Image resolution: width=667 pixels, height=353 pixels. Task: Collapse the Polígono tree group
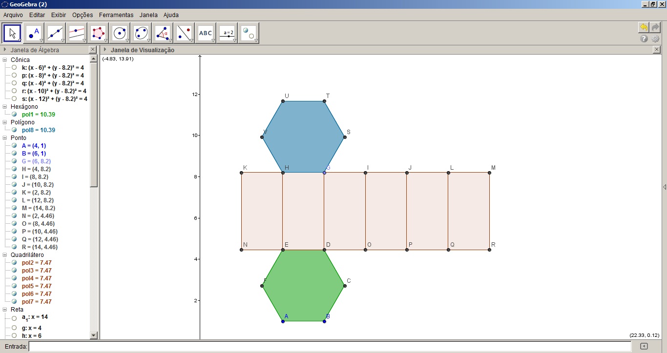(x=4, y=122)
